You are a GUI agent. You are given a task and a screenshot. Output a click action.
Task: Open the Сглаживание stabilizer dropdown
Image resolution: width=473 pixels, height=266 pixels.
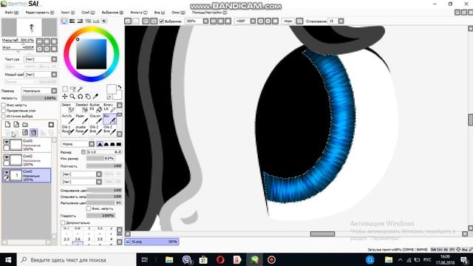click(341, 21)
